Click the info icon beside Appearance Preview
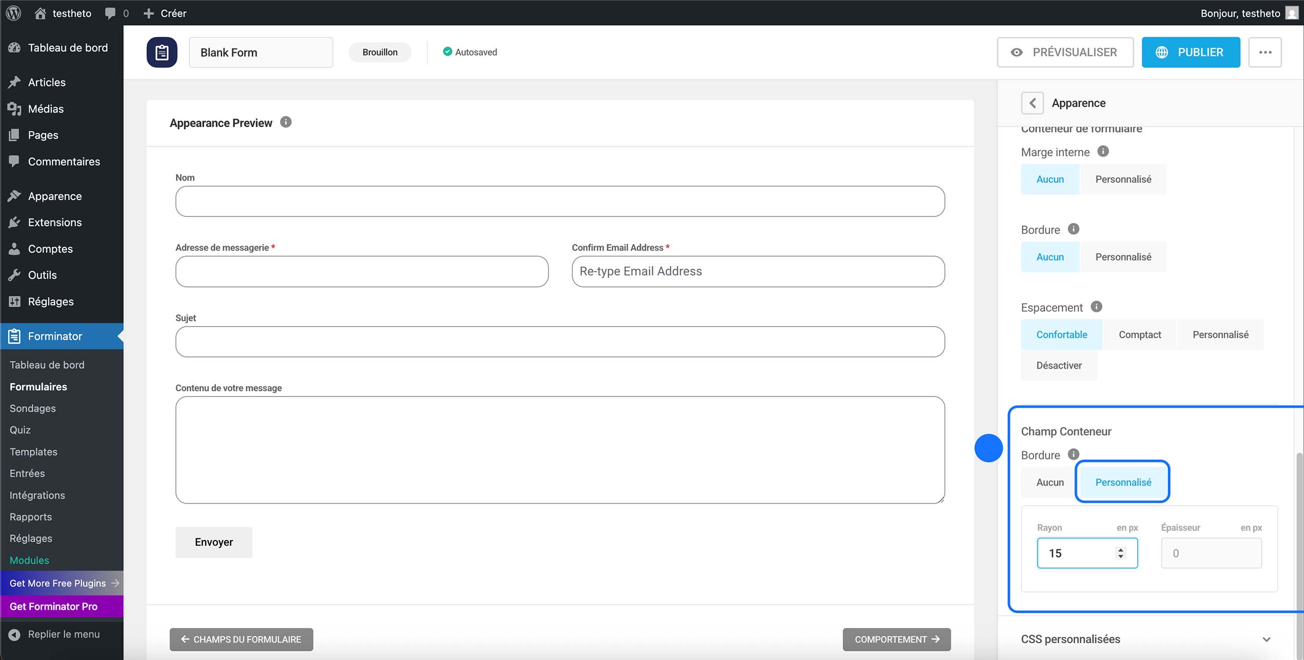The width and height of the screenshot is (1304, 660). [286, 122]
